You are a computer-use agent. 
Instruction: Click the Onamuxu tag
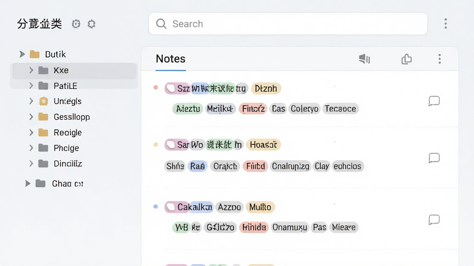pos(290,227)
